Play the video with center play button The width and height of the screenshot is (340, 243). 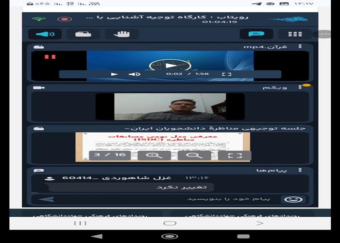click(x=170, y=65)
